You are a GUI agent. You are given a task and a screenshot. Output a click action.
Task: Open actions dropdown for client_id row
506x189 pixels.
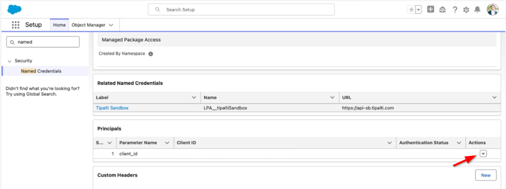click(483, 154)
